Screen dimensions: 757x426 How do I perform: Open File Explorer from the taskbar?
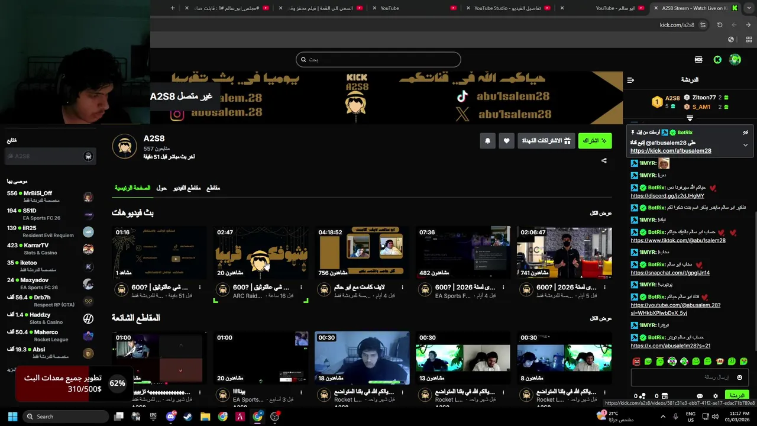205,417
